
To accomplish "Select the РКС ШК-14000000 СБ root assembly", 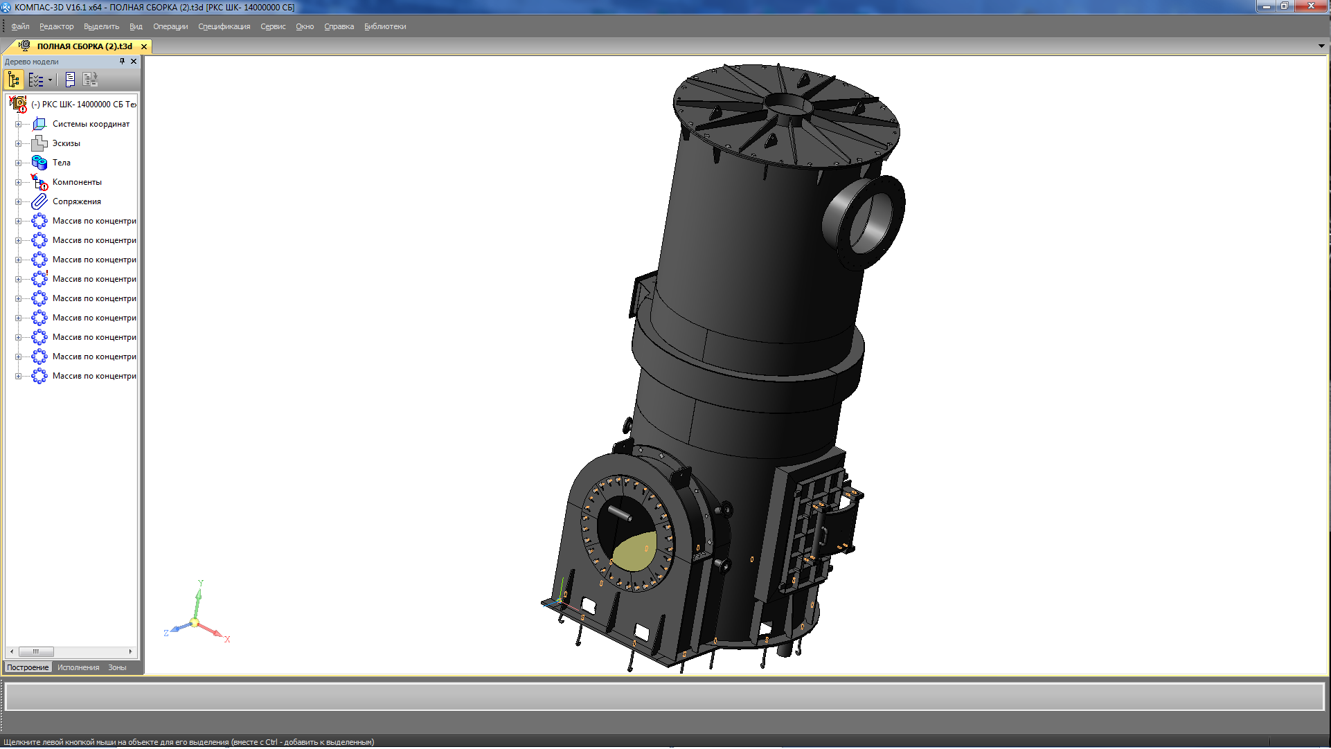I will [x=83, y=105].
